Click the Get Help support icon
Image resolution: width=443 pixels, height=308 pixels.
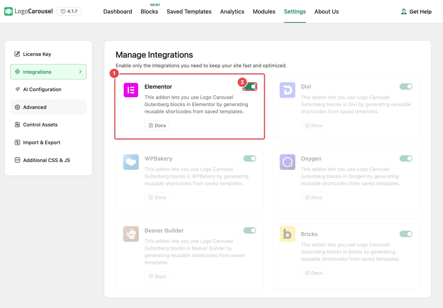(404, 12)
